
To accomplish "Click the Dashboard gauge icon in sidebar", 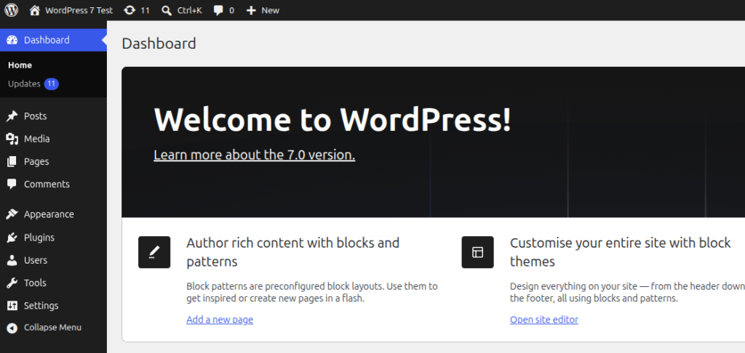I will point(12,40).
